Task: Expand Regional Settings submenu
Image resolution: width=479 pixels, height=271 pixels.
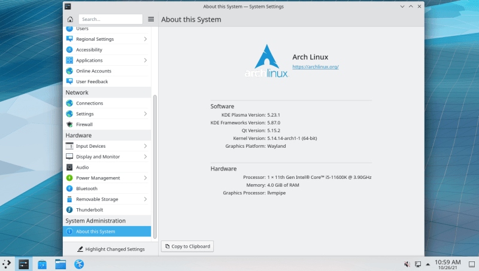Action: click(x=145, y=39)
